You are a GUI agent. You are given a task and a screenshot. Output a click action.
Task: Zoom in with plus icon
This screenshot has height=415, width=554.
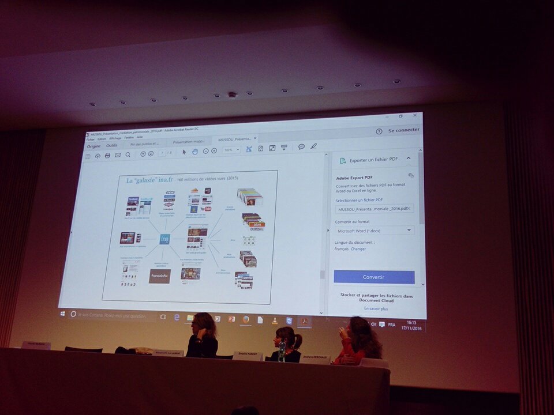click(214, 150)
